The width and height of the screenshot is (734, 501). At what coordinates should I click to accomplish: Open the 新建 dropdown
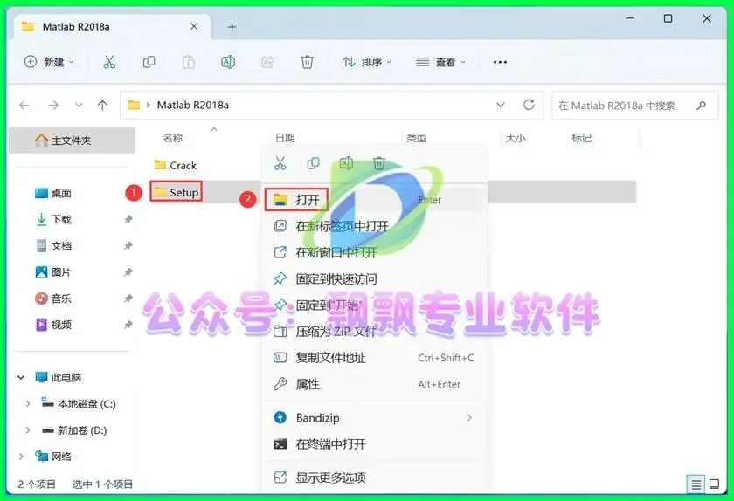coord(49,62)
